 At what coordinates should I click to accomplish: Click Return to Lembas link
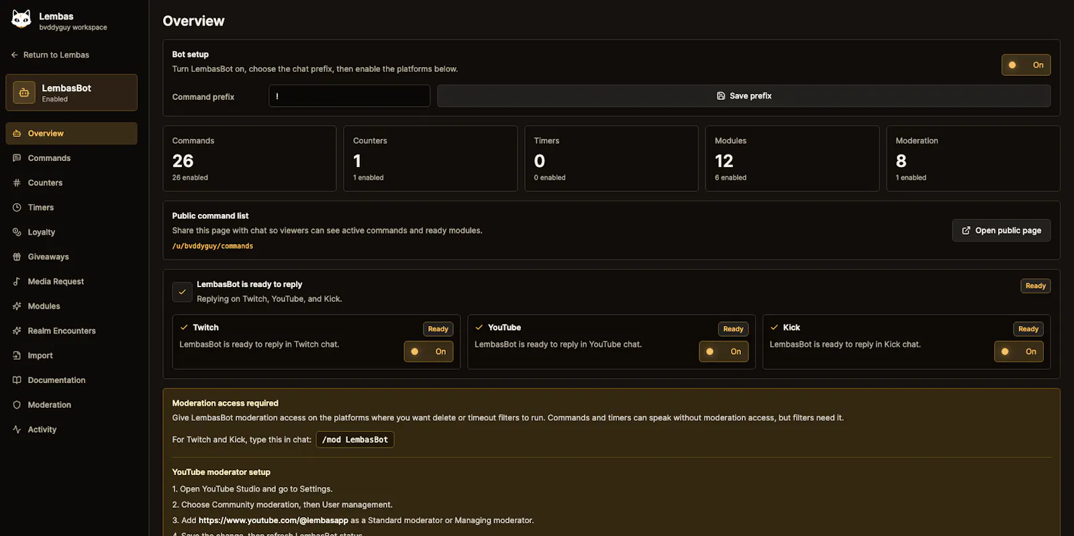coord(50,55)
